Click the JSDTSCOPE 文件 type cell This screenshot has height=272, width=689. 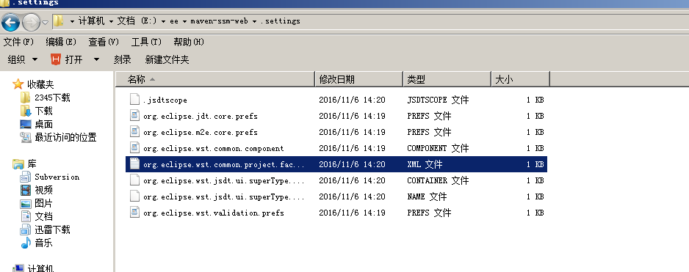point(438,100)
